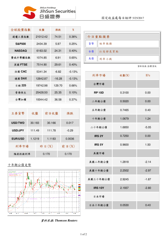Select the 2.9245 US thirty-year rate
The width and height of the screenshot is (167, 237).
tap(124, 179)
